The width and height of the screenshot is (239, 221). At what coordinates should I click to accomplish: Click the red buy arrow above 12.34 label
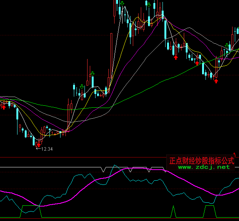click(x=38, y=145)
